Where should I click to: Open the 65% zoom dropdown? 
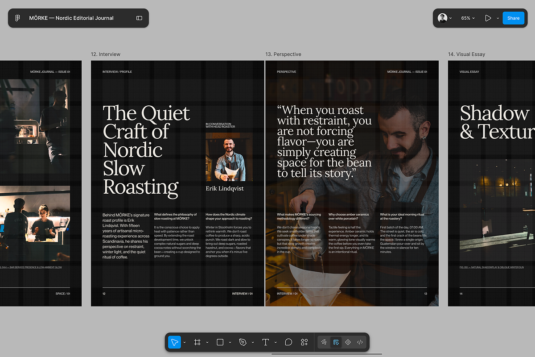click(x=468, y=18)
